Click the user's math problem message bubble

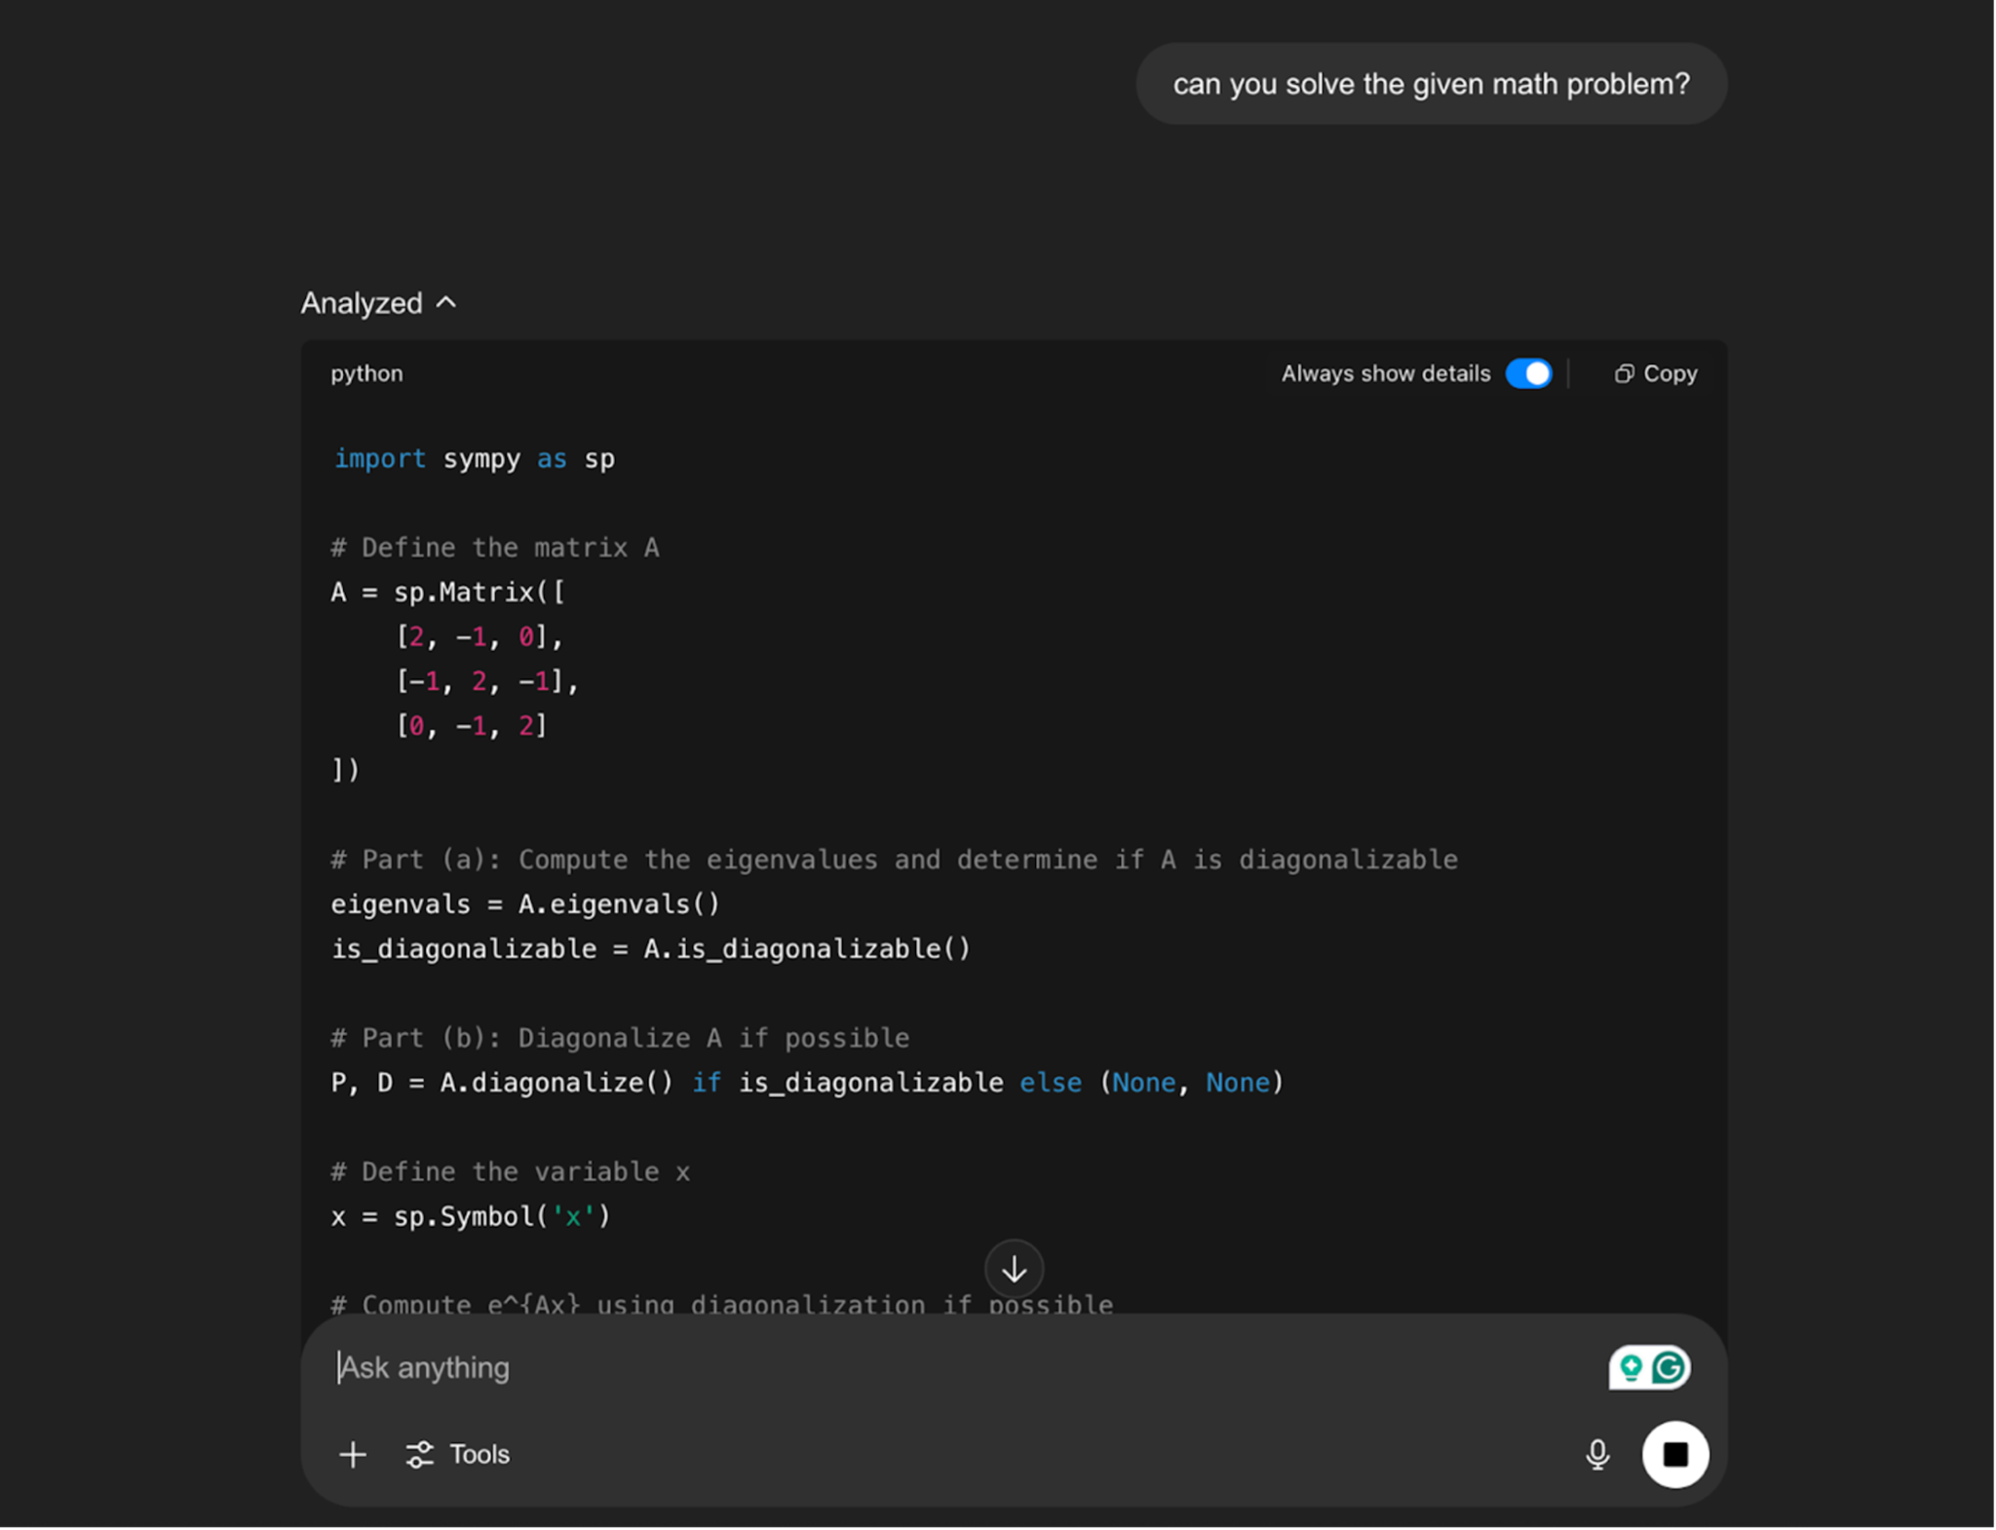click(1431, 84)
